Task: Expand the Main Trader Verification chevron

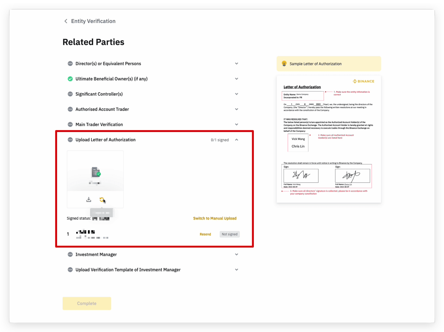Action: [x=236, y=125]
